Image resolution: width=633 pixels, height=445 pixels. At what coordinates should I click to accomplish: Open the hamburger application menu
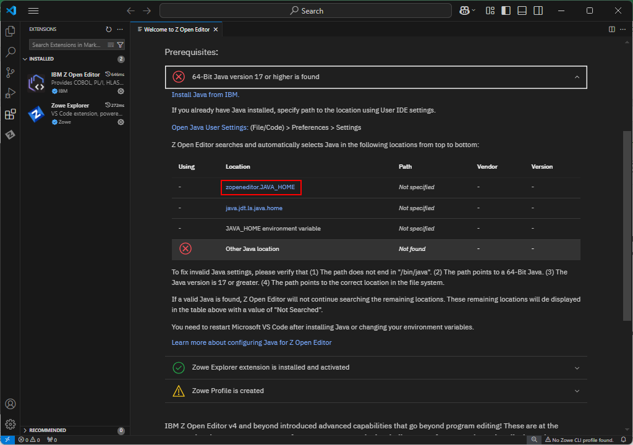(33, 11)
